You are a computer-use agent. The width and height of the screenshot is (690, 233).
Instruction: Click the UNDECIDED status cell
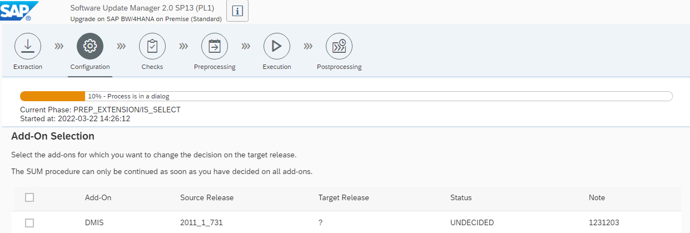(x=472, y=222)
